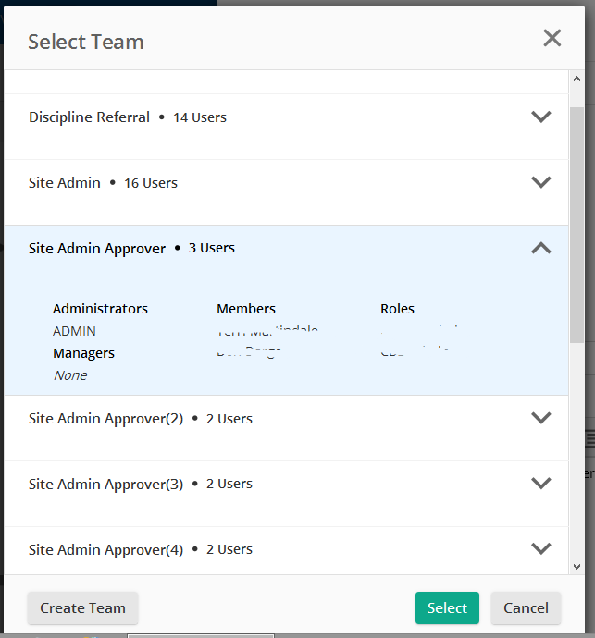Expand the Site Admin Approver(4) chevron
Viewport: 595px width, 638px height.
click(541, 548)
